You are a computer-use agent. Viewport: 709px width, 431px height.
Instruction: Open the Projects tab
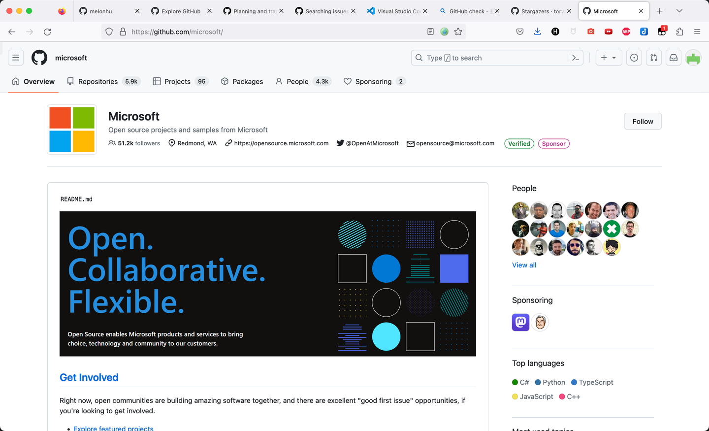pyautogui.click(x=180, y=81)
